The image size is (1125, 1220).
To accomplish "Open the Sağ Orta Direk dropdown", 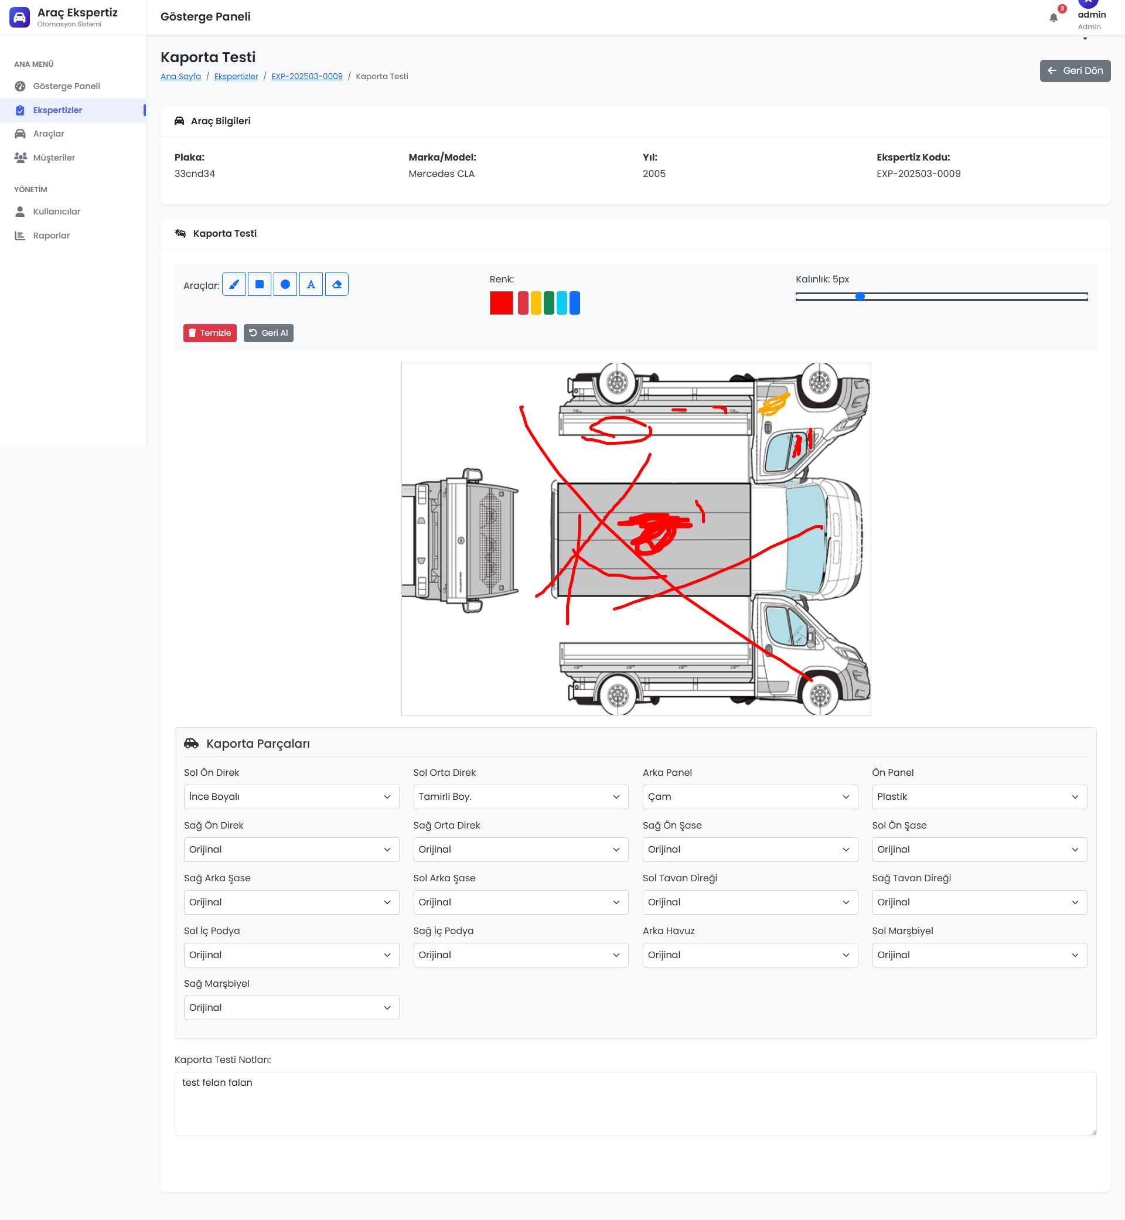I will tap(521, 850).
